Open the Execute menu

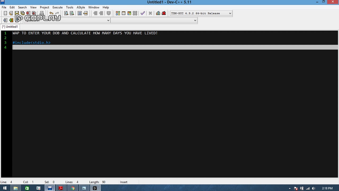(57, 7)
